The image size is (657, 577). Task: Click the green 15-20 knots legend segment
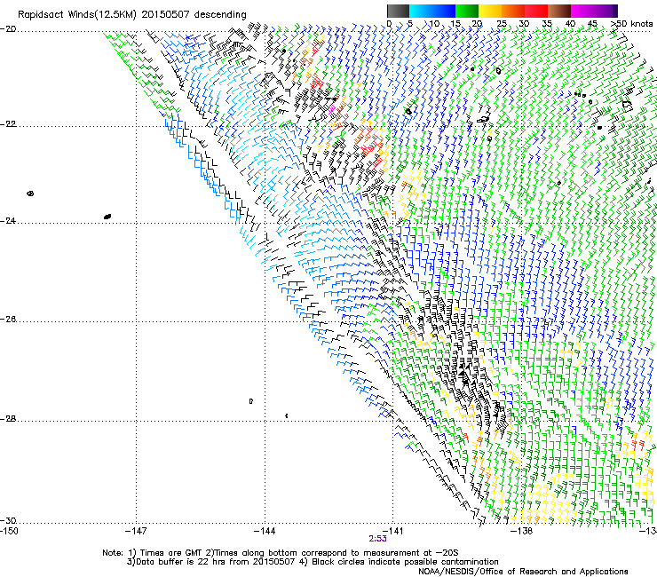(x=467, y=11)
